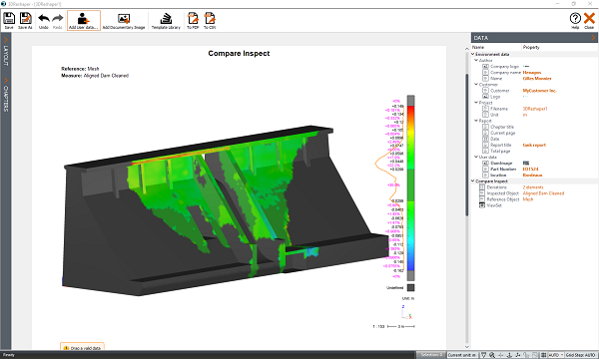Click the Save icon in toolbar

pos(9,20)
